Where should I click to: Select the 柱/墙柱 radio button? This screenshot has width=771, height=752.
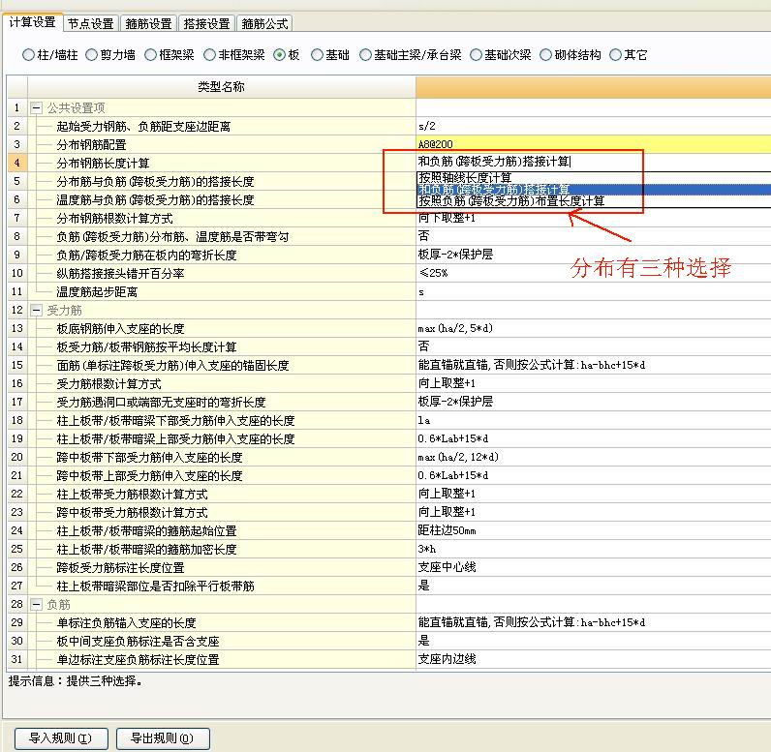[x=49, y=55]
